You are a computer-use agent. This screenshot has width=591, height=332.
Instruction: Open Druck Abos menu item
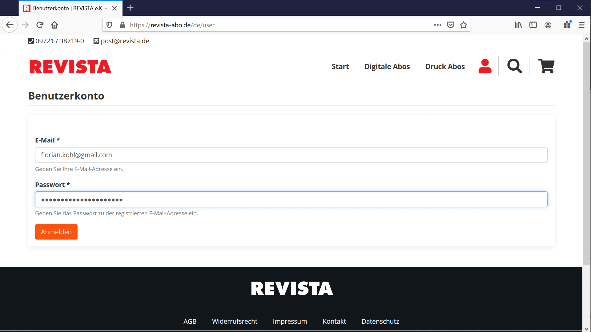coord(445,67)
